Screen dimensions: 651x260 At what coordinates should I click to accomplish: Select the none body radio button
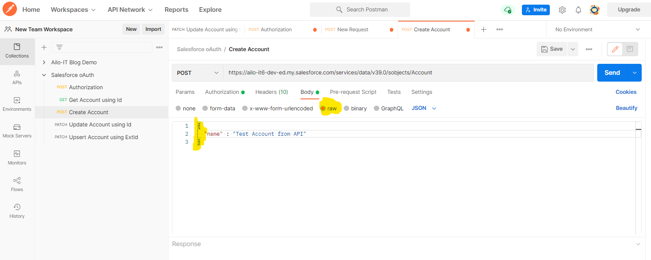pos(178,108)
